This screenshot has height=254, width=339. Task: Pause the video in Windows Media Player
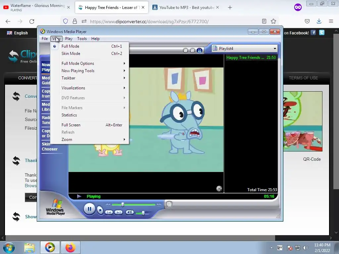point(89,209)
